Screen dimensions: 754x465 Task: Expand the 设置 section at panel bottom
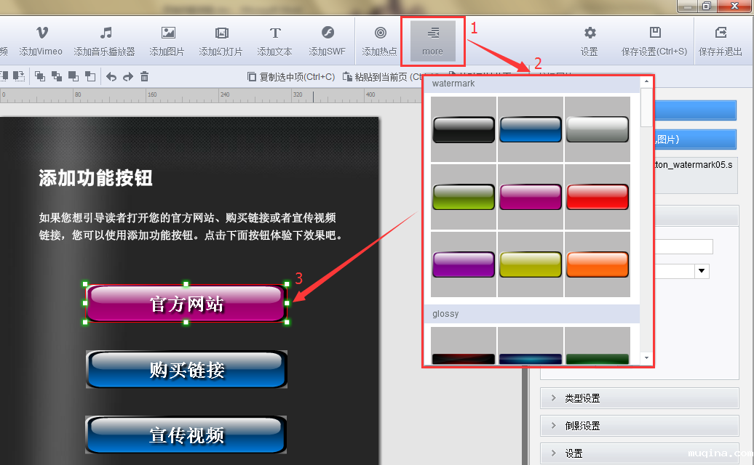pyautogui.click(x=640, y=453)
